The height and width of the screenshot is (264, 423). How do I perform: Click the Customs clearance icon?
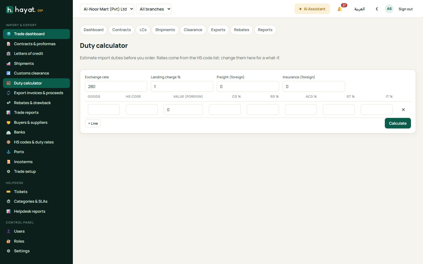click(9, 73)
